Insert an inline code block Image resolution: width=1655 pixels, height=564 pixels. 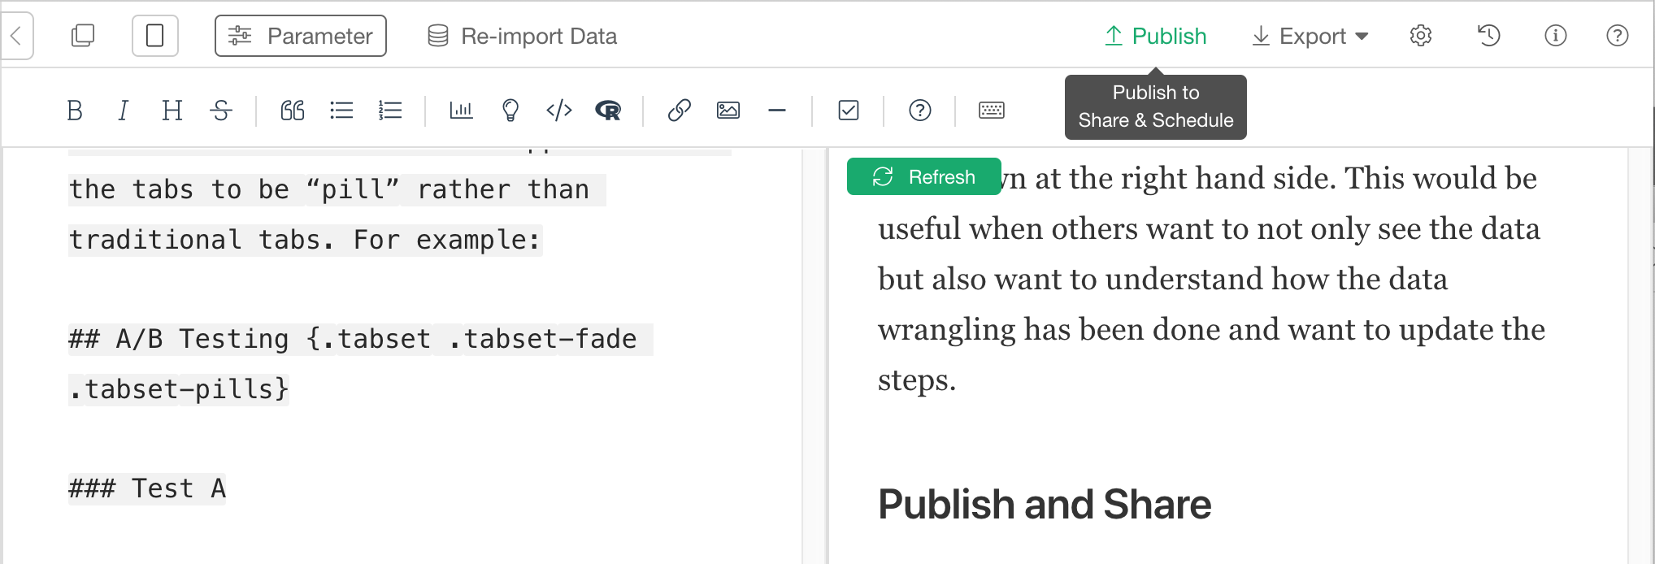[x=559, y=111]
